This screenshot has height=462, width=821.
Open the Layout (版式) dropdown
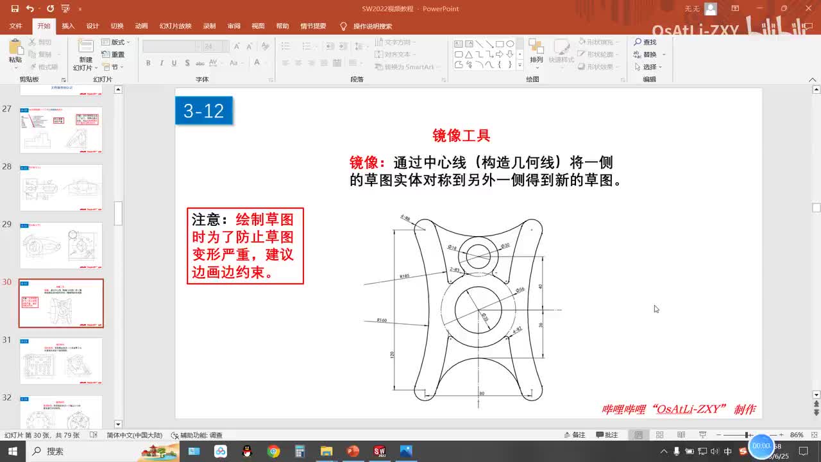pyautogui.click(x=116, y=42)
